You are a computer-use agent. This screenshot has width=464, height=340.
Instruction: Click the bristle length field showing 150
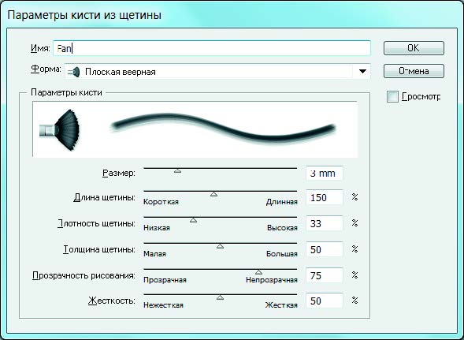tap(325, 197)
